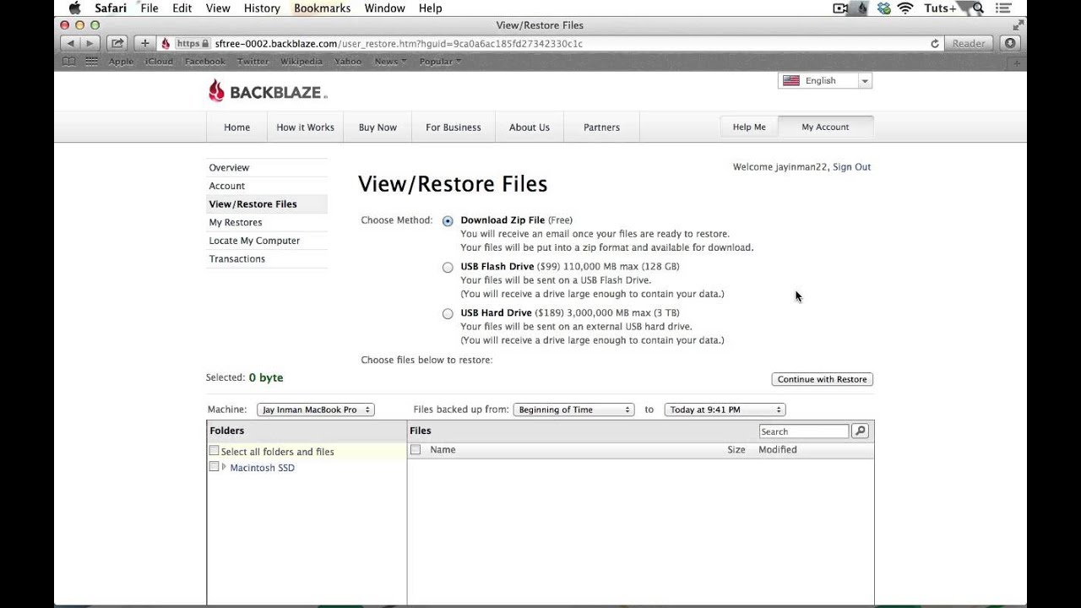Viewport: 1081px width, 608px height.
Task: Click the Search input field in Files panel
Action: 803,432
